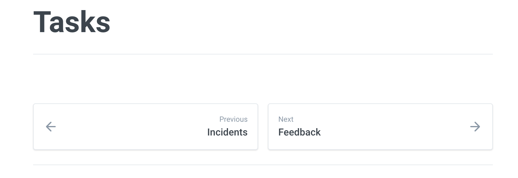This screenshot has width=518, height=178.
Task: Click the Tasks page heading
Action: pos(72,20)
